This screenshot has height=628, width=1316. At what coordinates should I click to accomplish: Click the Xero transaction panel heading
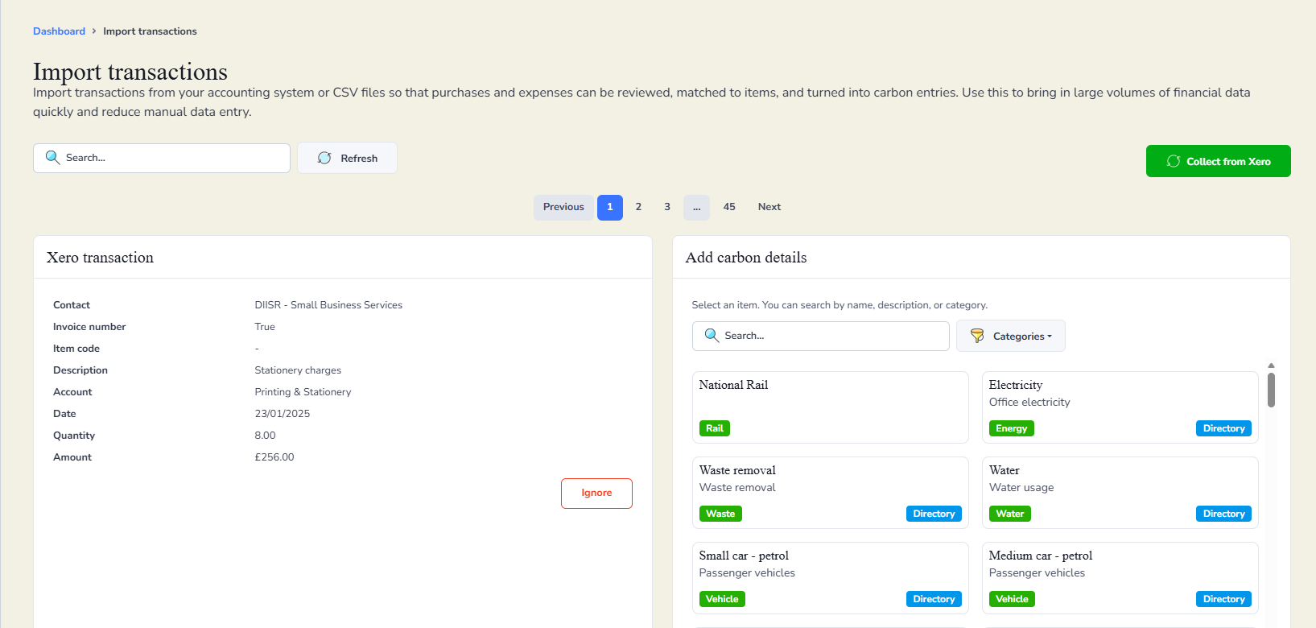(x=100, y=258)
